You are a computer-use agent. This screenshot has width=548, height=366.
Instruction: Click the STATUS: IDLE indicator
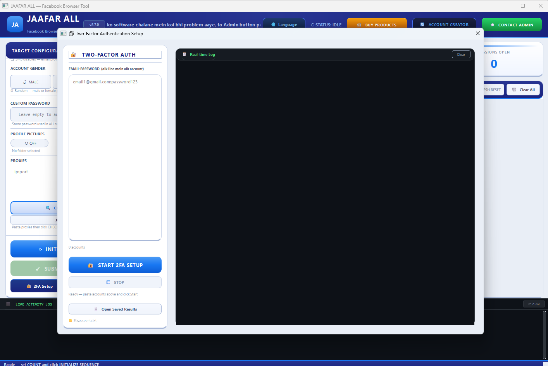point(326,25)
